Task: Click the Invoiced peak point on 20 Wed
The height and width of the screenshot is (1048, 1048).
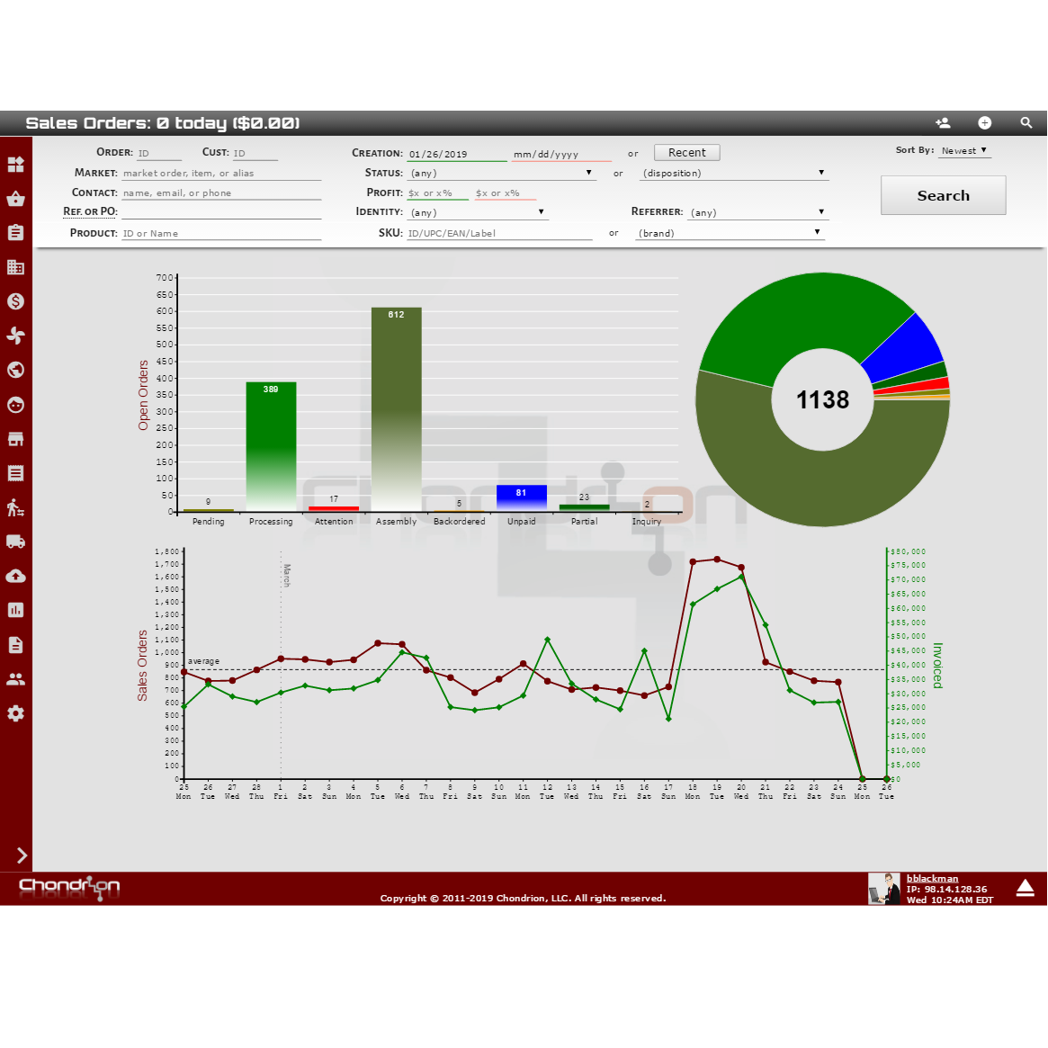Action: 741,577
